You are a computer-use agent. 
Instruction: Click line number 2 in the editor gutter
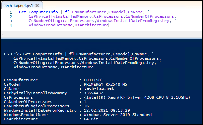pyautogui.click(x=11, y=17)
